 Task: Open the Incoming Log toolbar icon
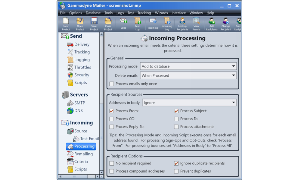[167, 24]
